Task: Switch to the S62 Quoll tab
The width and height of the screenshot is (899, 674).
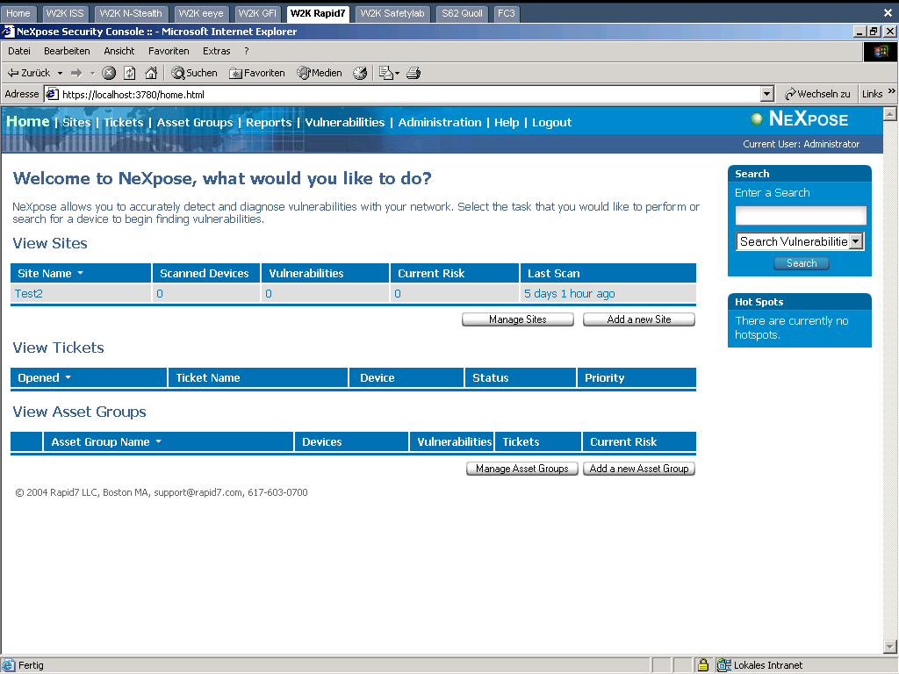Action: point(462,13)
